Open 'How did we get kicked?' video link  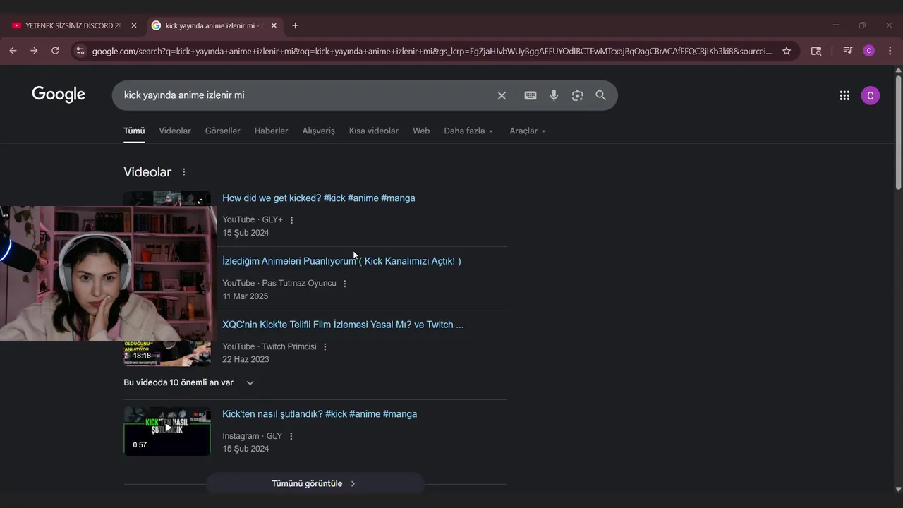(x=319, y=198)
